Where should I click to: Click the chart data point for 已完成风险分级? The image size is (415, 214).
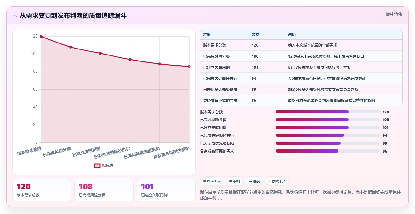tap(71, 47)
